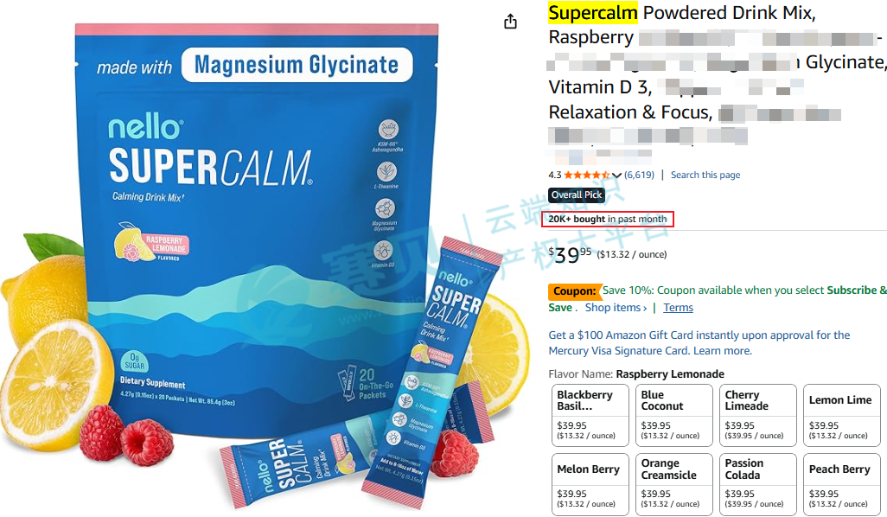Image resolution: width=887 pixels, height=517 pixels.
Task: Click the orange star rating icons
Action: click(587, 176)
